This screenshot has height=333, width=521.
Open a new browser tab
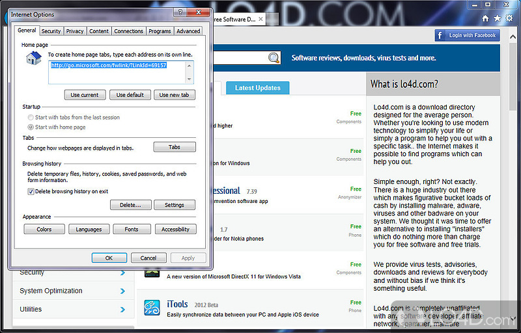pos(272,20)
